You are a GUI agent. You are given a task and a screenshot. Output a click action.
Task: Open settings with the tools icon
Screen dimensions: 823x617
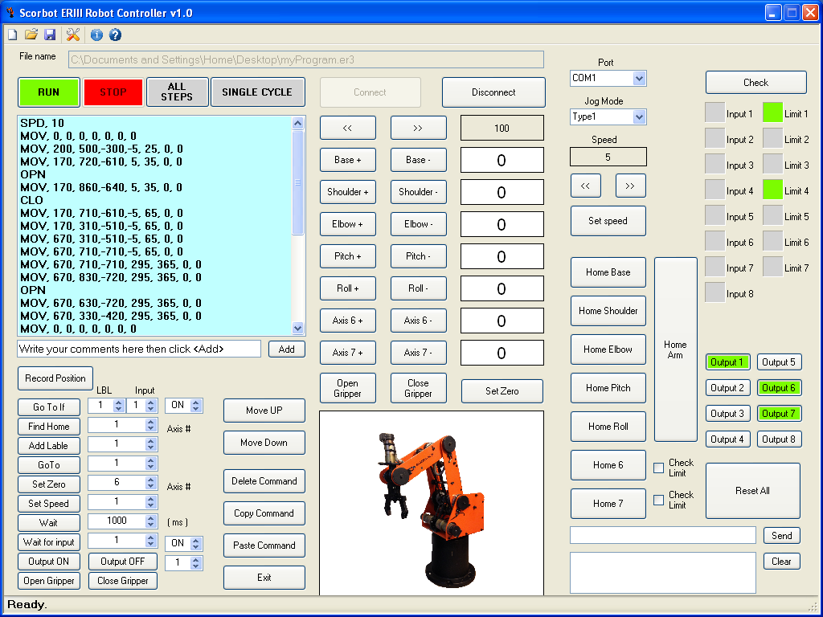[x=73, y=35]
